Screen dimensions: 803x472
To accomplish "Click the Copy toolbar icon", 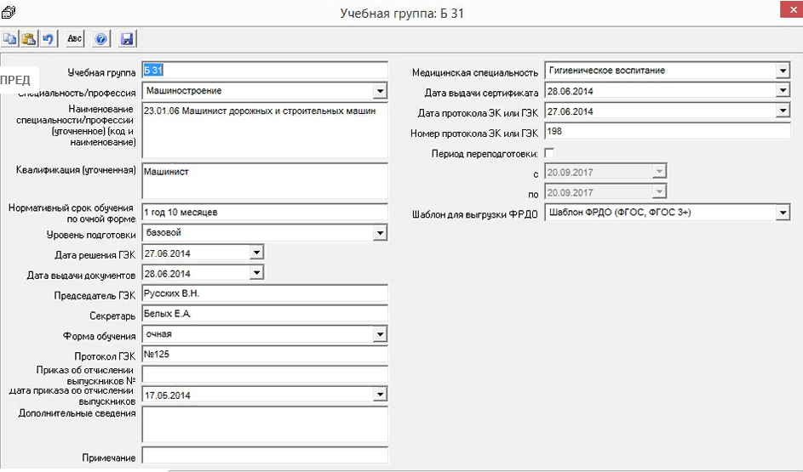I will pos(10,39).
